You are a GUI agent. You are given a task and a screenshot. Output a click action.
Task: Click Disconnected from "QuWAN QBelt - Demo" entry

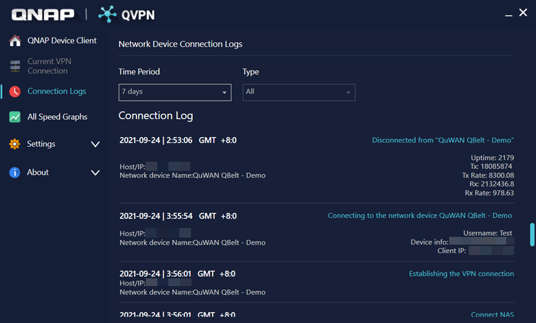click(x=443, y=140)
